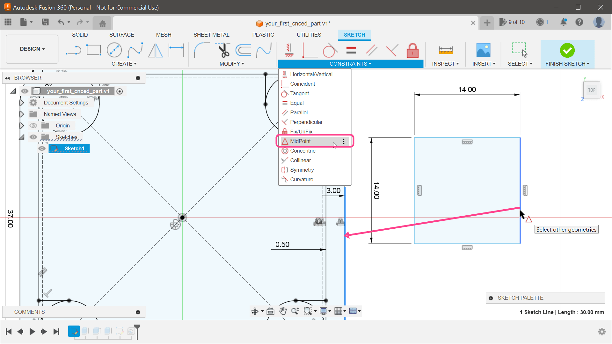The height and width of the screenshot is (344, 612).
Task: Click the timeline end marker
Action: [137, 331]
